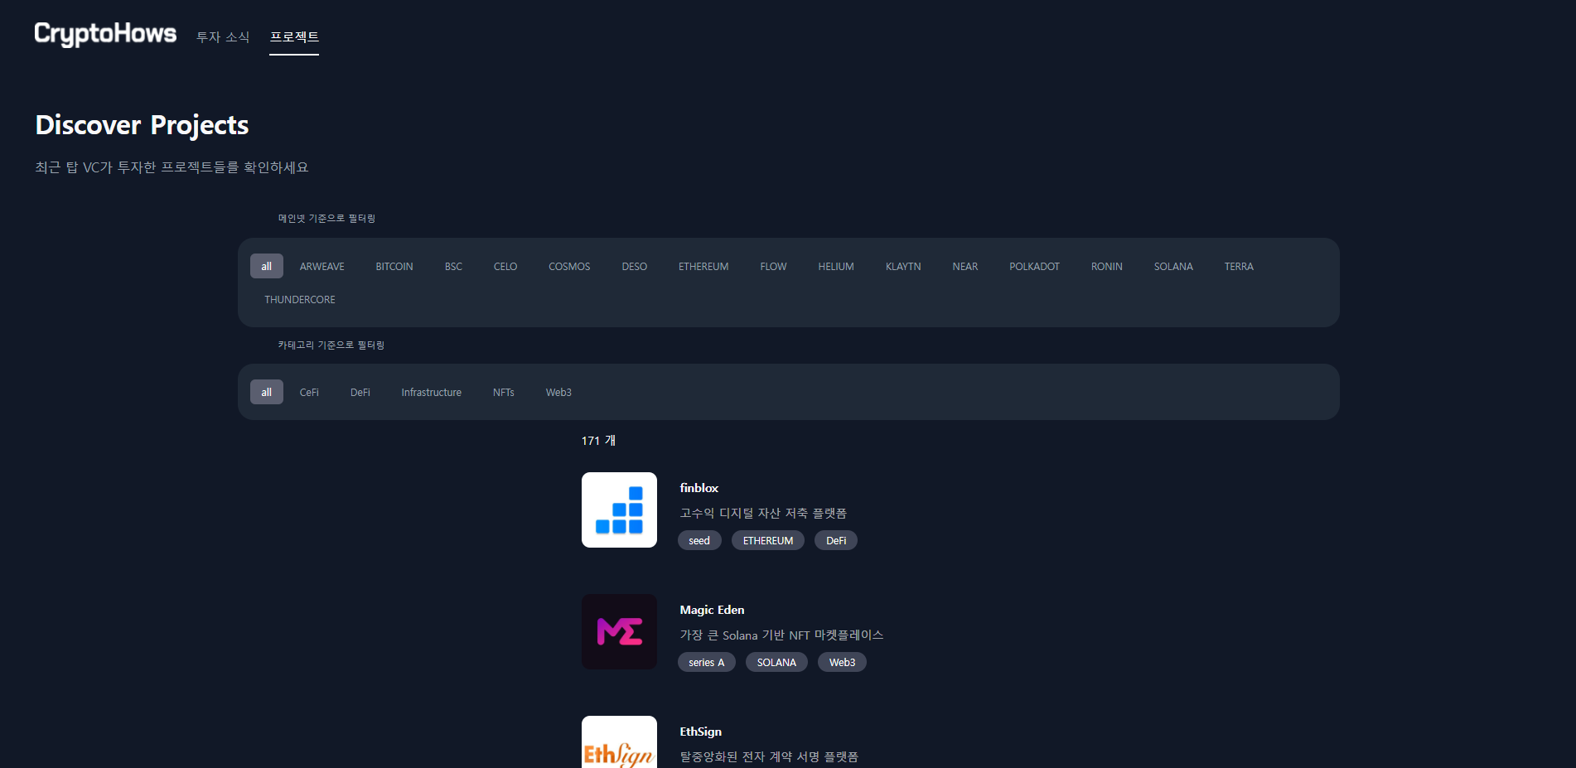Select the 'all' mainnet filter
This screenshot has height=768, width=1576.
click(x=267, y=266)
